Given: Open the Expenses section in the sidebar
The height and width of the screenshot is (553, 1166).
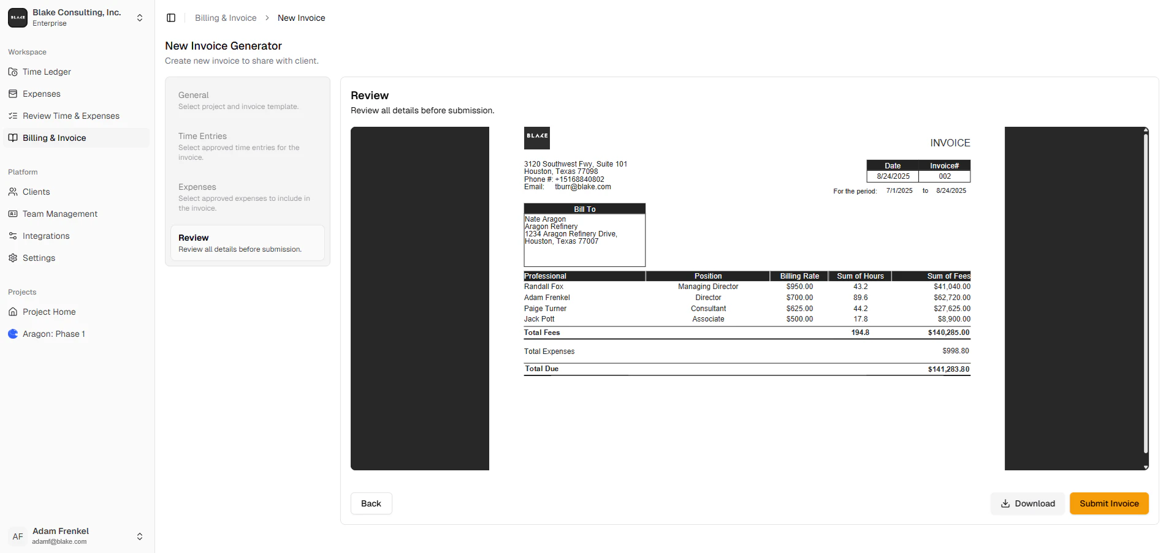Looking at the screenshot, I should point(41,94).
